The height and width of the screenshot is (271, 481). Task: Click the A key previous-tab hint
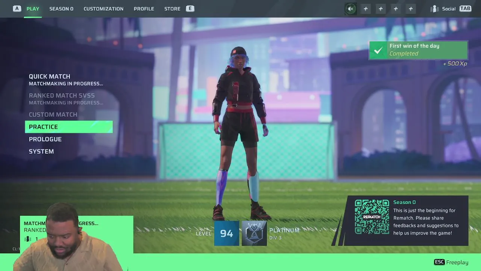click(17, 9)
